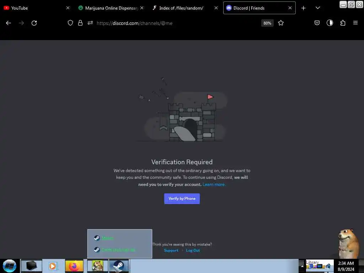Close the Marijuana Online Dispensary tab

click(142, 8)
